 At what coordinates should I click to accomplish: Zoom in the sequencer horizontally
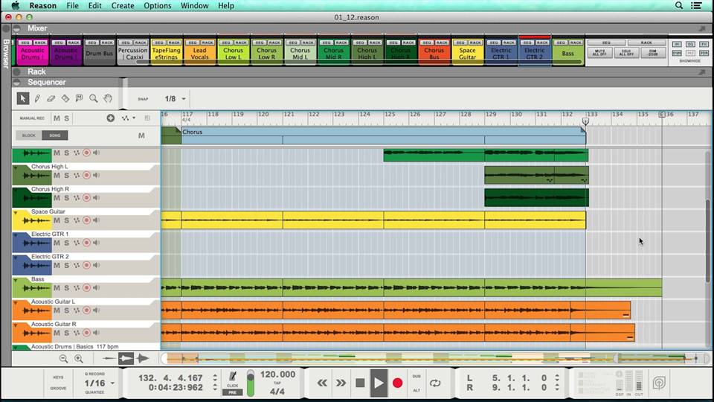point(79,359)
